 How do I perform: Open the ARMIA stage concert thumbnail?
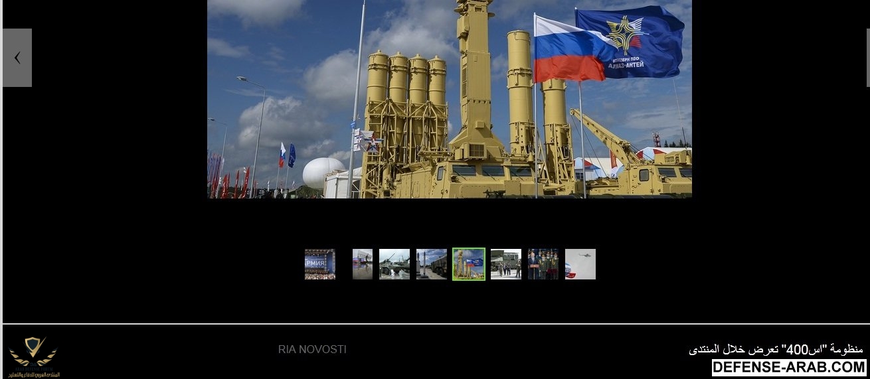tap(319, 264)
